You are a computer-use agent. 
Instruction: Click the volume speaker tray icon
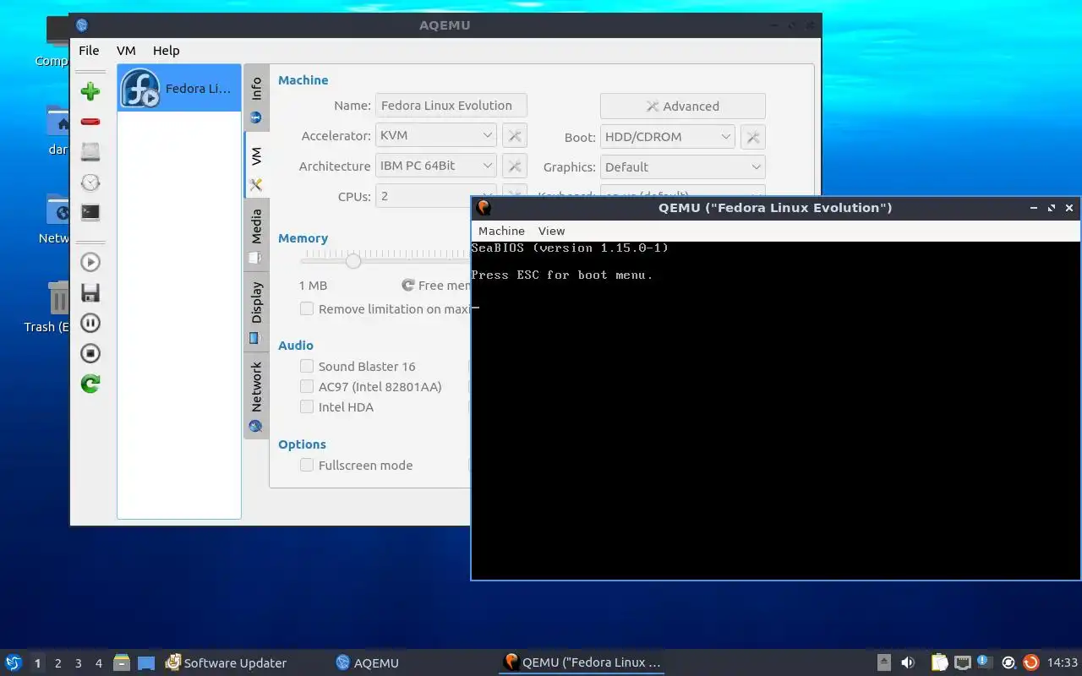coord(908,662)
